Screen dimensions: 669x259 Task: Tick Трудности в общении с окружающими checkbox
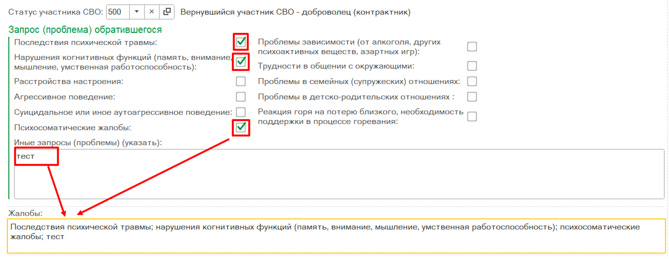tap(472, 66)
